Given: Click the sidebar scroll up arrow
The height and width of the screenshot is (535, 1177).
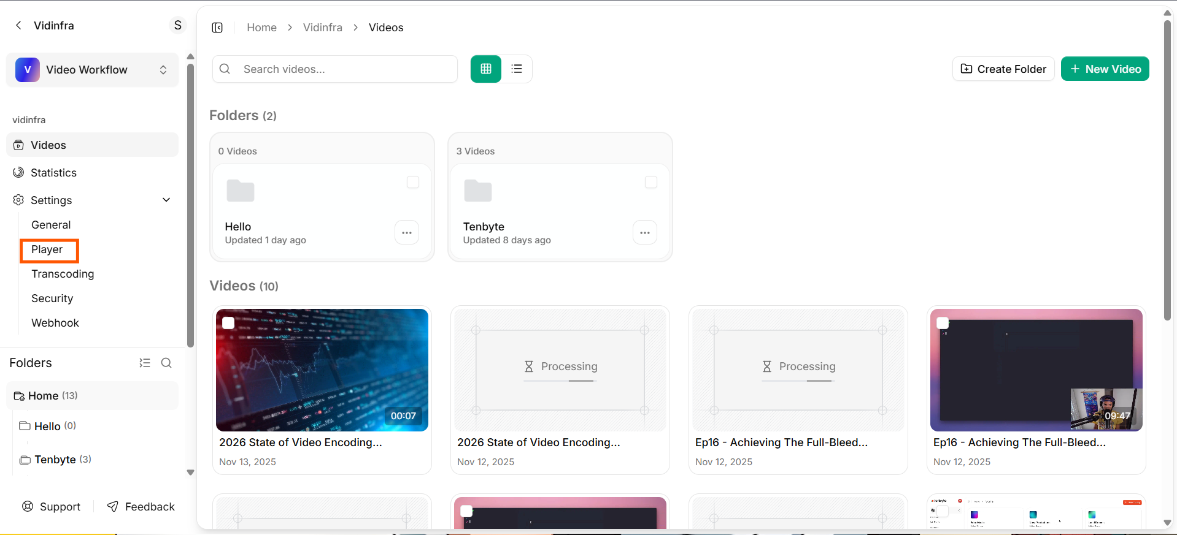Looking at the screenshot, I should pos(190,56).
